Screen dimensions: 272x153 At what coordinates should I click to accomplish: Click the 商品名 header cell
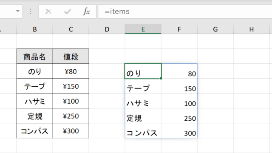[x=35, y=56]
